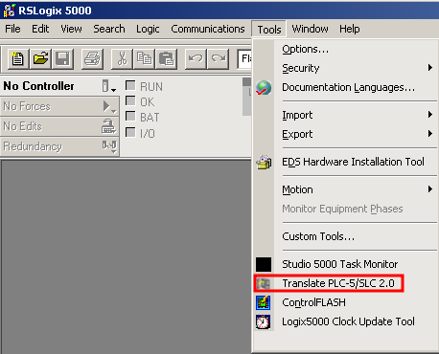
Task: Toggle the I/O indicator box
Action: click(130, 132)
